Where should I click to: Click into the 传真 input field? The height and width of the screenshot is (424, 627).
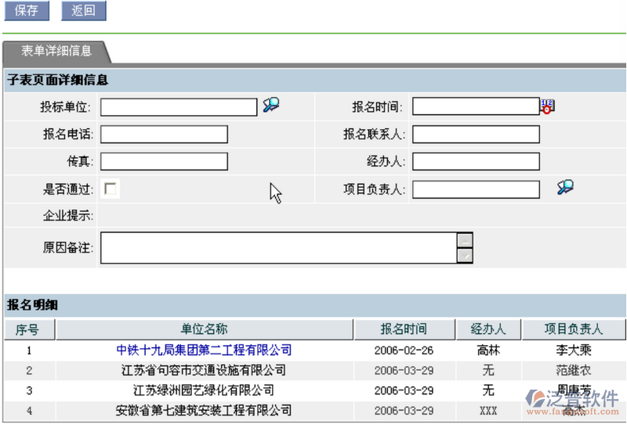point(164,162)
